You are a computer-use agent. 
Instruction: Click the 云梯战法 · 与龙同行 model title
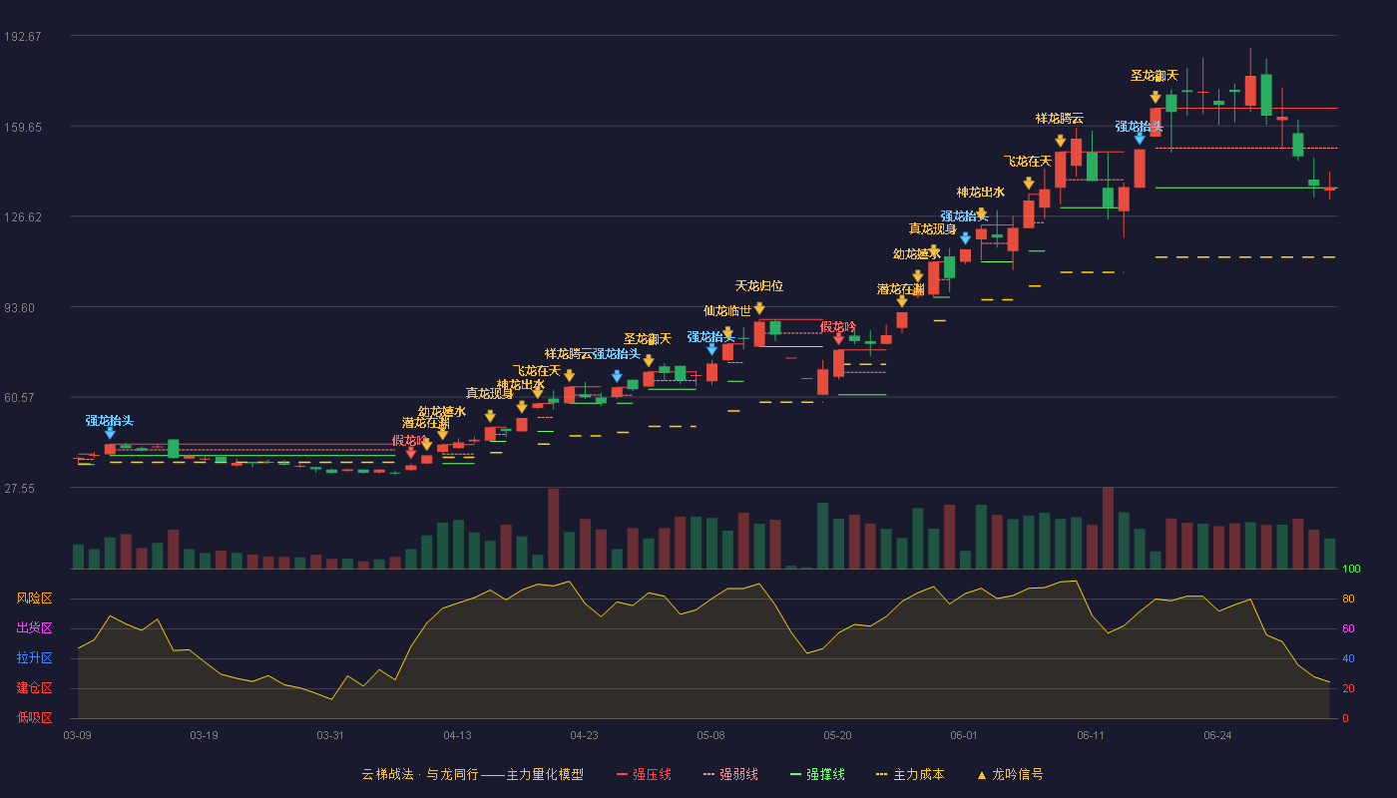(472, 774)
